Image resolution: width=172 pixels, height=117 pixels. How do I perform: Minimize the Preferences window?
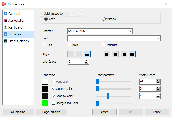(142, 4)
